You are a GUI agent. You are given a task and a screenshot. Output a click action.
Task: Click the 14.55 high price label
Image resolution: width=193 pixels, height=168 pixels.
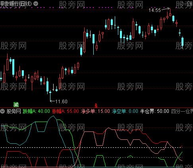click(154, 10)
